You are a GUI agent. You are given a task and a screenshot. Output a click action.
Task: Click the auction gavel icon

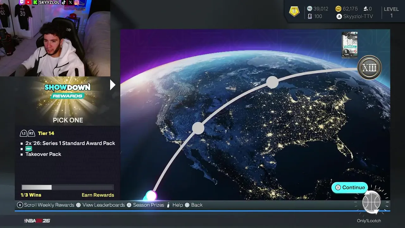[365, 9]
